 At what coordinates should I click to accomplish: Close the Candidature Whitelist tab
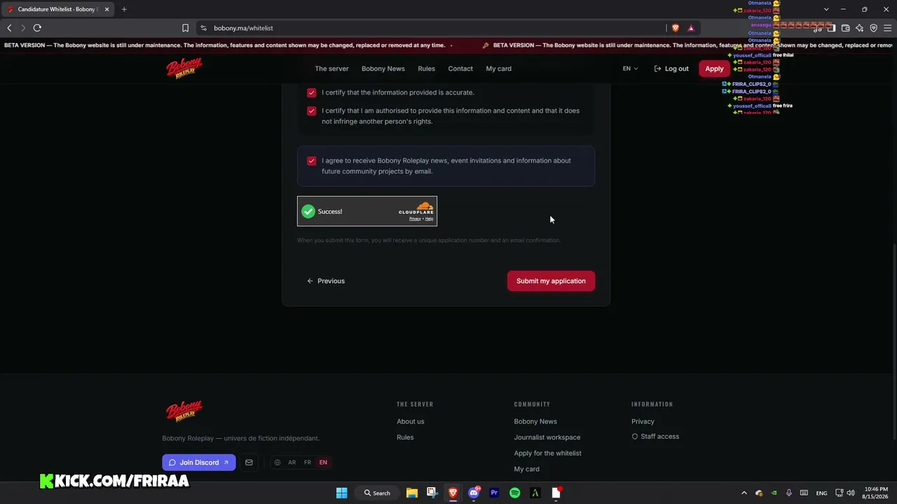click(x=107, y=9)
